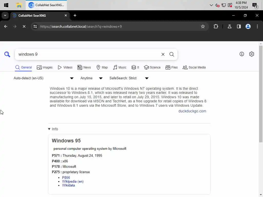Submit search with the magnifier button
The width and height of the screenshot is (263, 197).
[172, 54]
